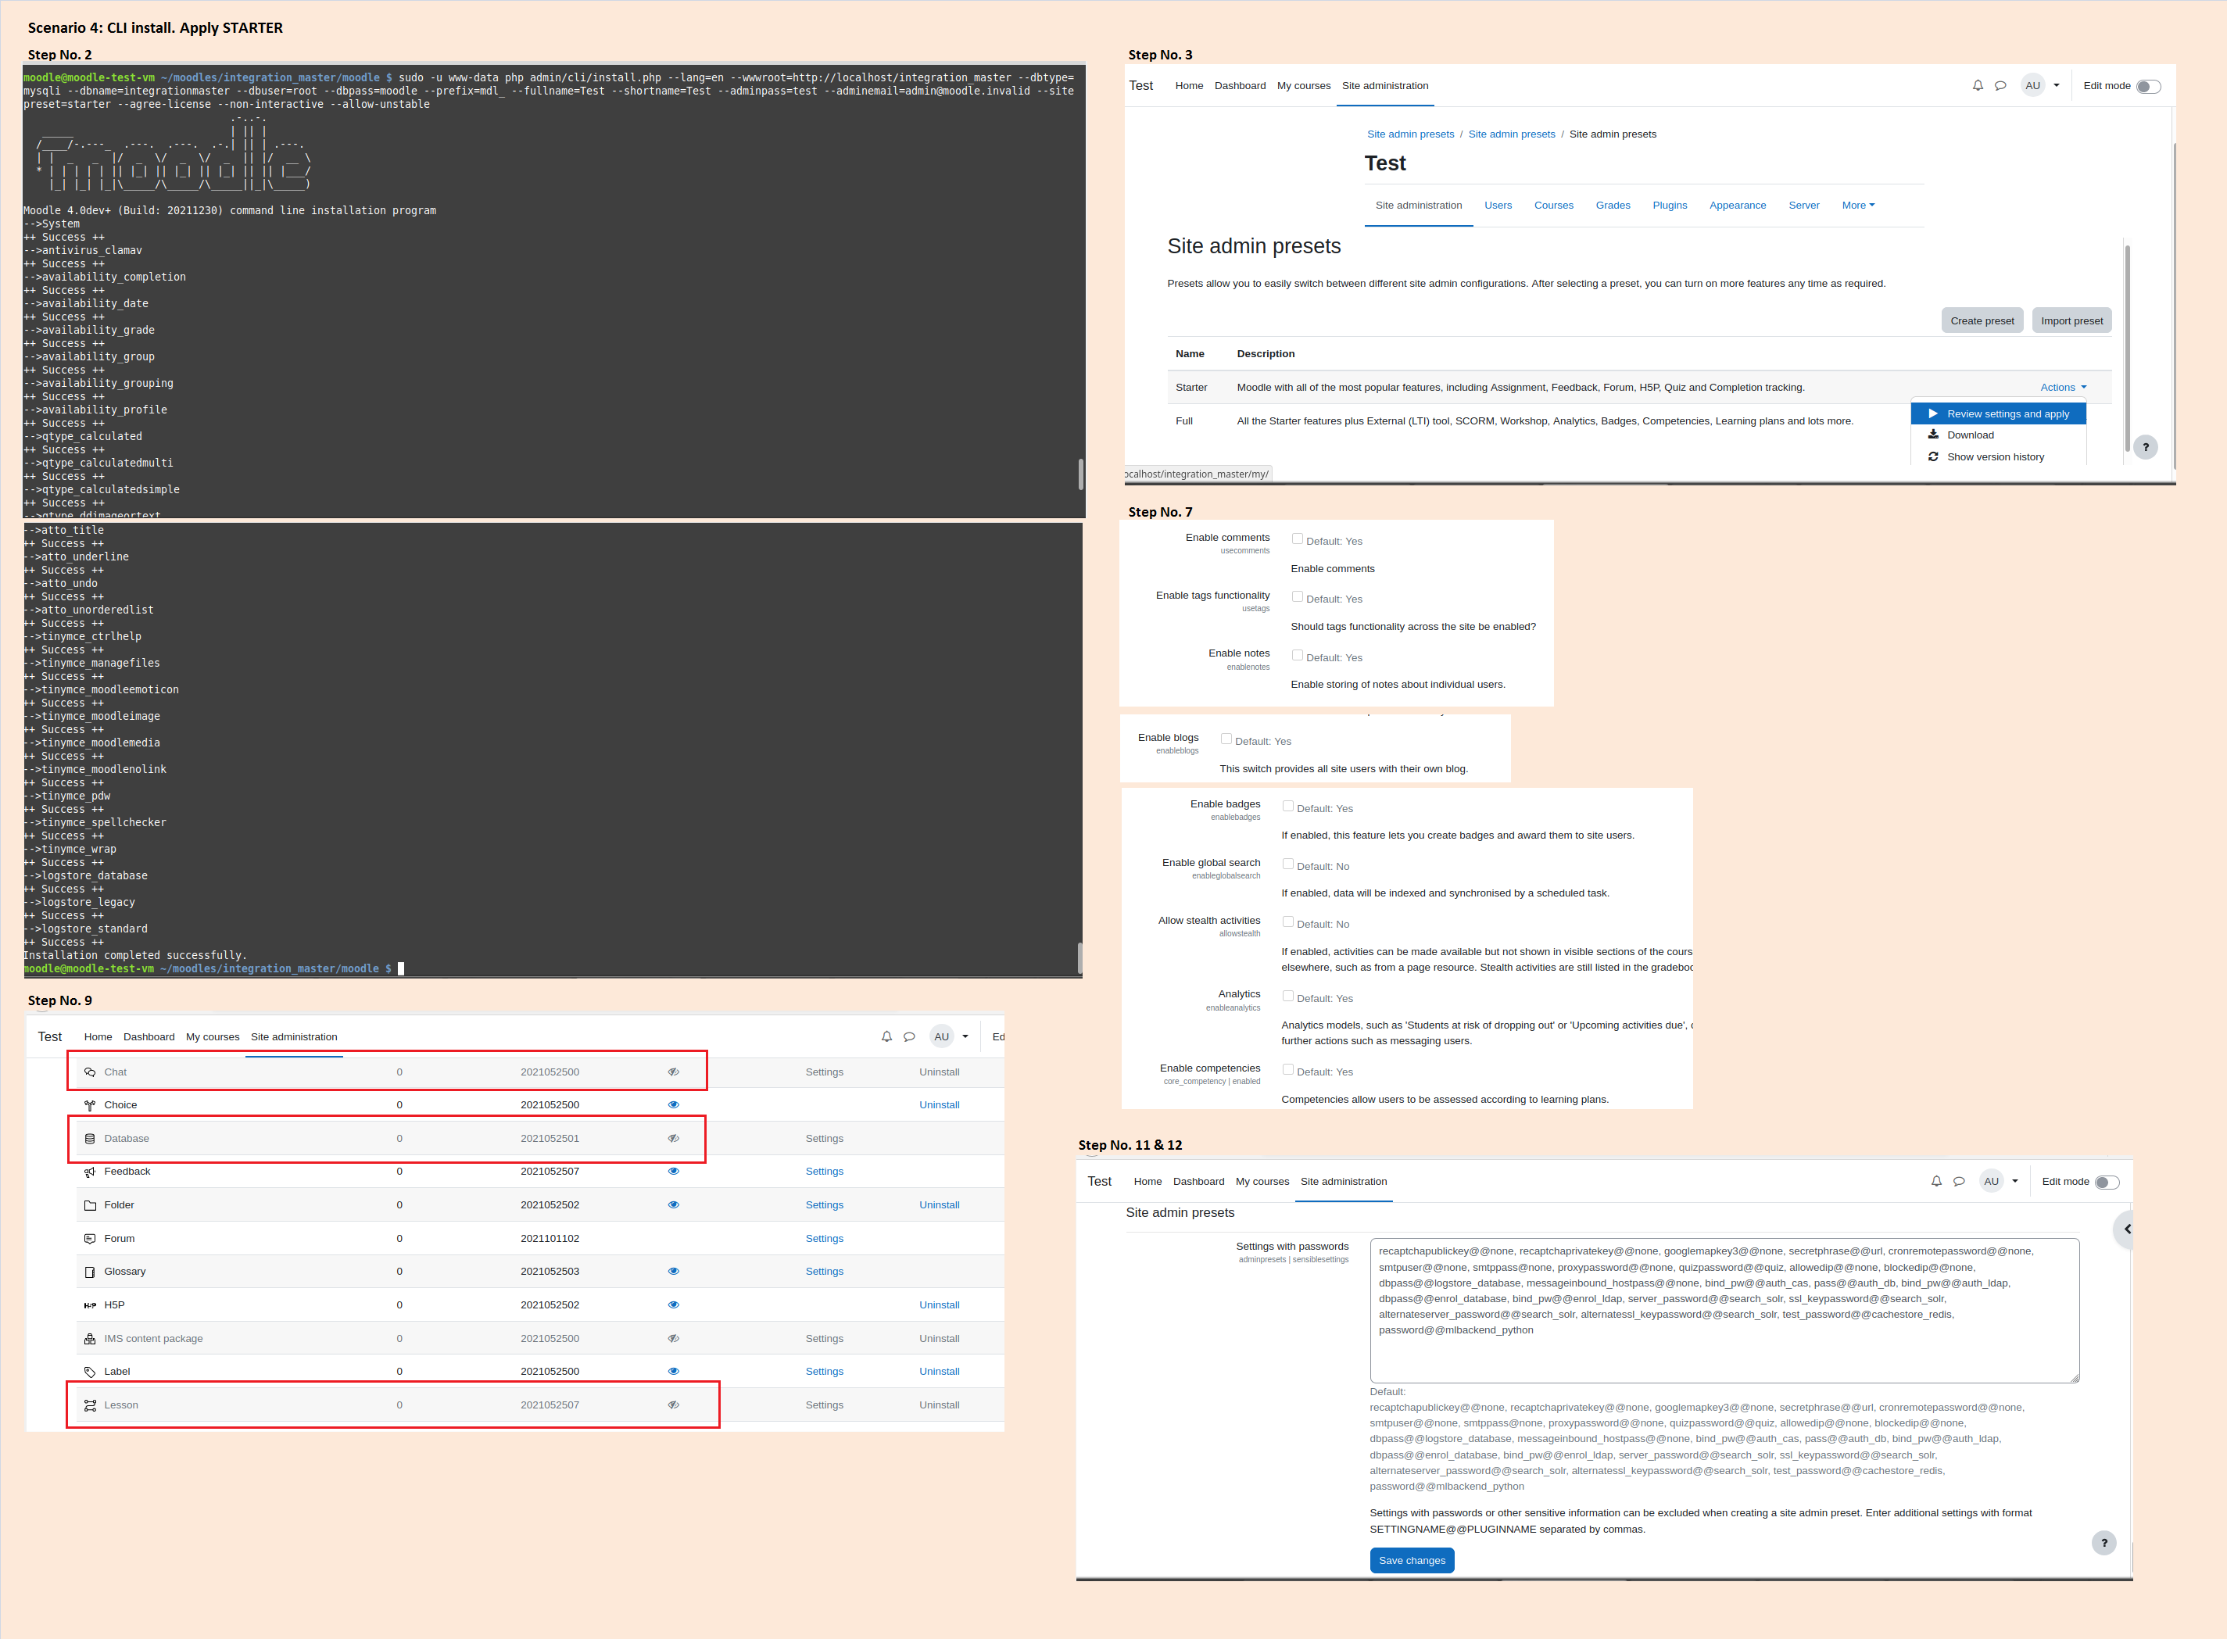The height and width of the screenshot is (1639, 2227).
Task: Click the Lesson activity icon
Action: (x=90, y=1406)
